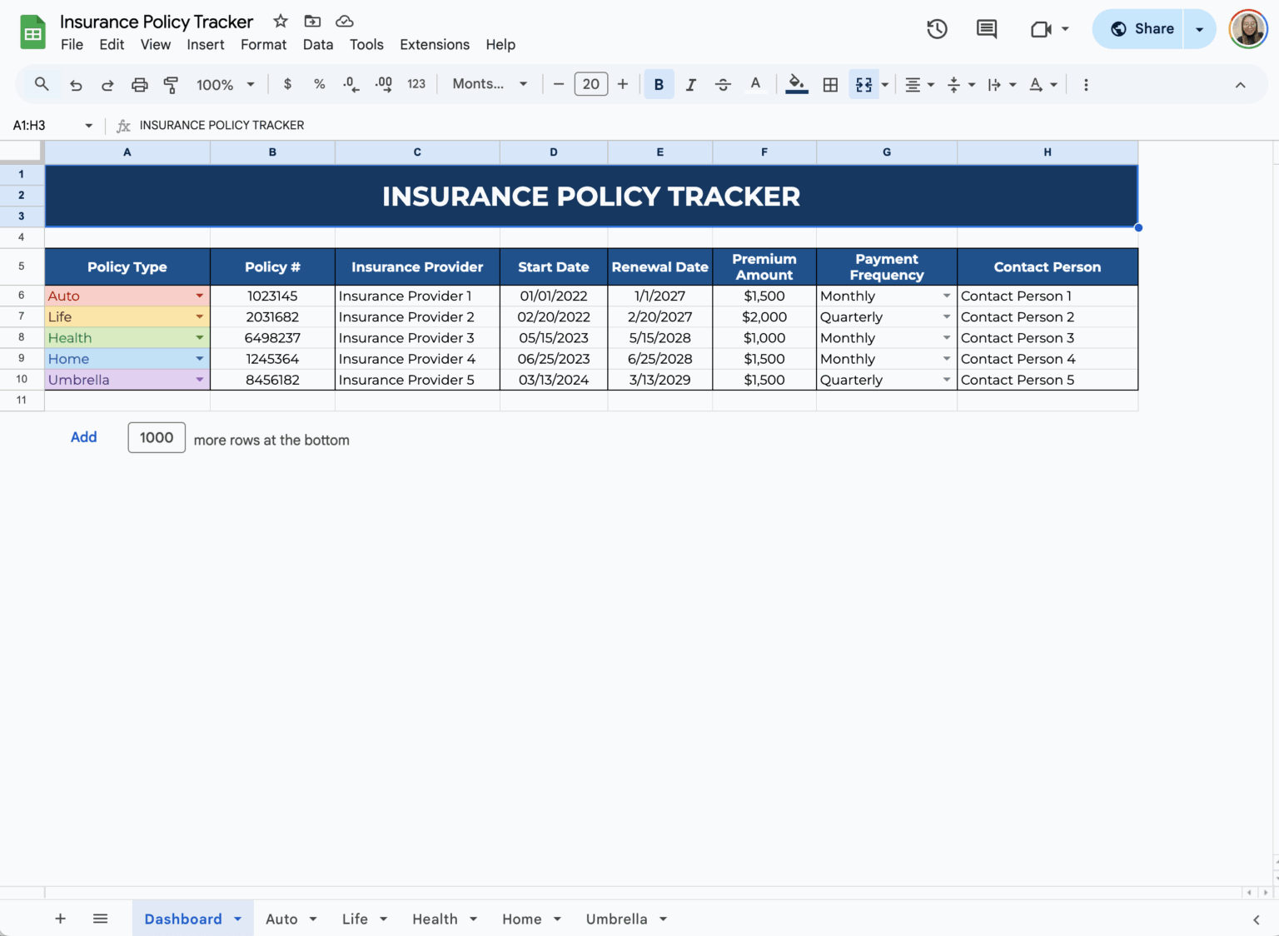The width and height of the screenshot is (1279, 936).
Task: Switch to the Auto sheet tab
Action: [281, 919]
